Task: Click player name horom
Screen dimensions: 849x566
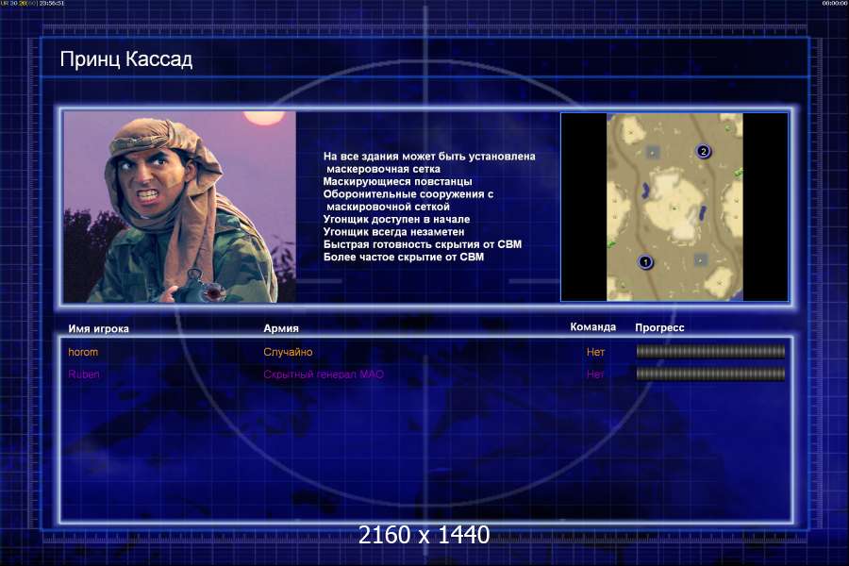Action: 83,352
